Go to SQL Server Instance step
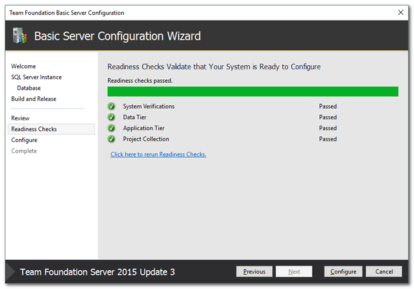Screen dimensions: 414x289 tap(36, 77)
